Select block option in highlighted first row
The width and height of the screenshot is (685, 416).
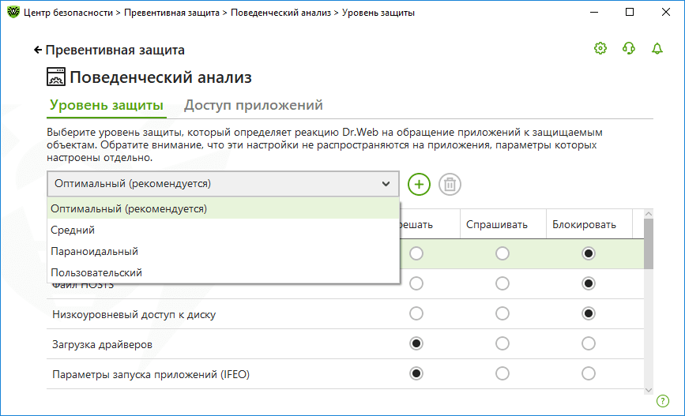click(x=589, y=253)
